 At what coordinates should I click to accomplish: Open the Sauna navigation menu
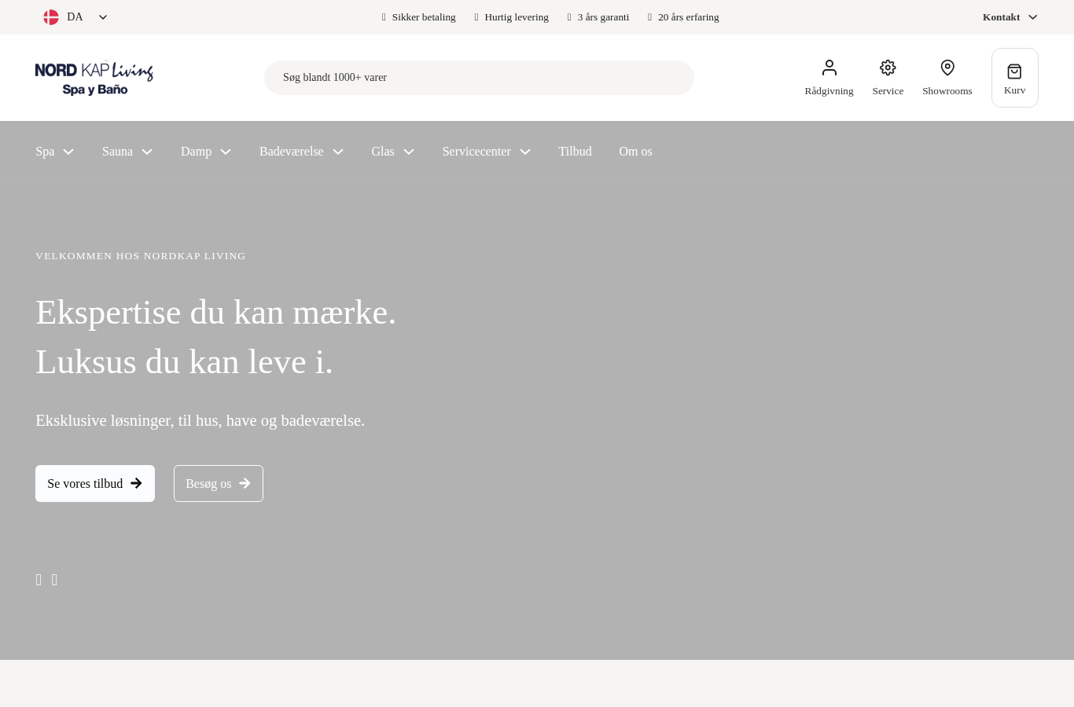[x=127, y=152]
